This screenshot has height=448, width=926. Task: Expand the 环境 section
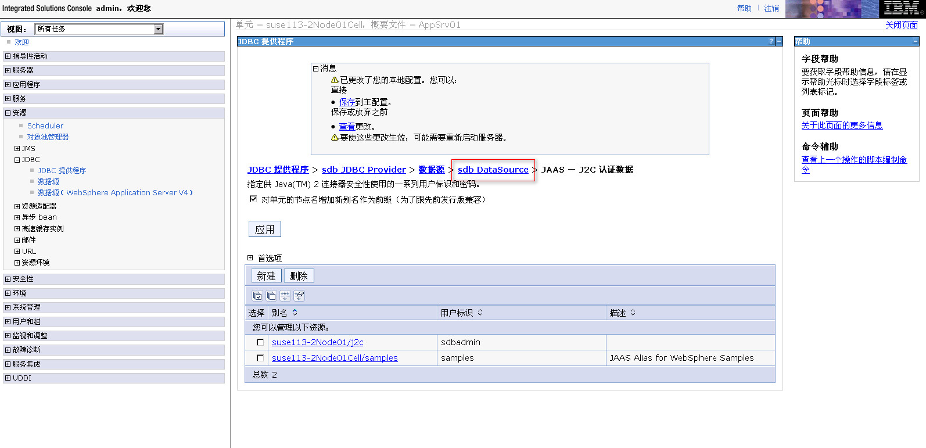pos(8,293)
